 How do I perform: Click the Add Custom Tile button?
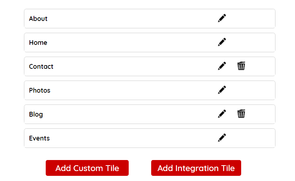(87, 168)
